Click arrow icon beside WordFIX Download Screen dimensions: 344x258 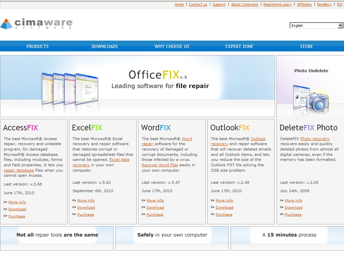pyautogui.click(x=143, y=207)
